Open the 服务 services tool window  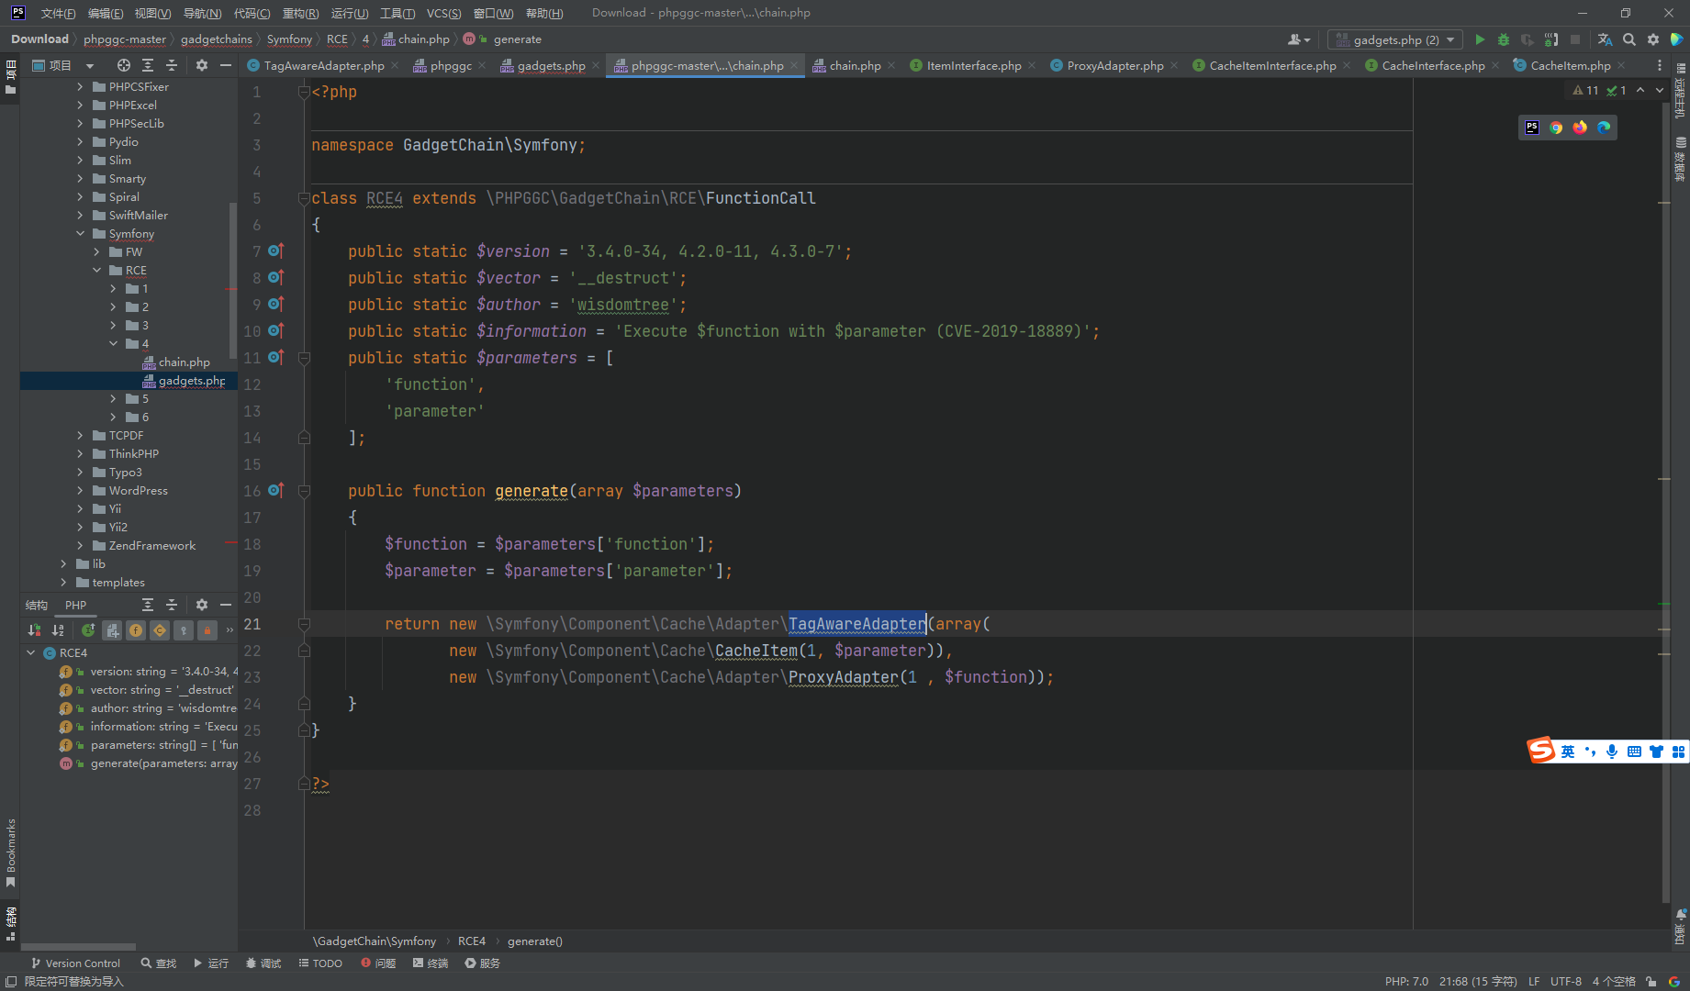[x=483, y=963]
